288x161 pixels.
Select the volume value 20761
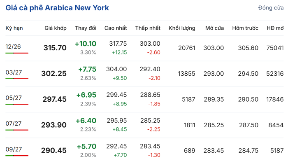coord(187,48)
